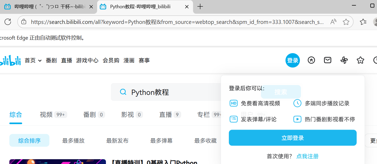The height and width of the screenshot is (164, 377).
Task: Click the round 登录 avatar button
Action: [293, 60]
